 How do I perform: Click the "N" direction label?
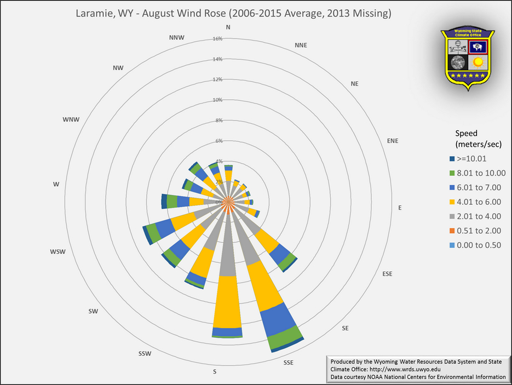click(228, 27)
